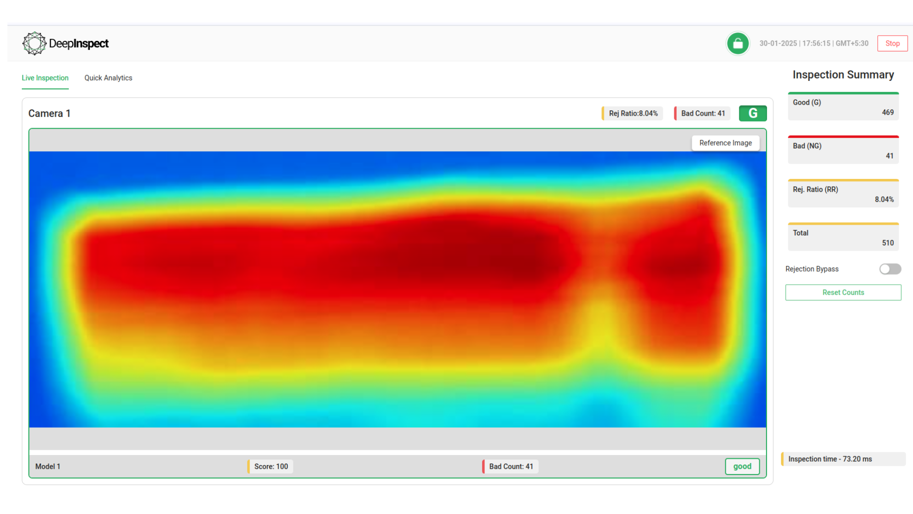Click the Good (G) count card
Image resolution: width=913 pixels, height=514 pixels.
coord(843,107)
